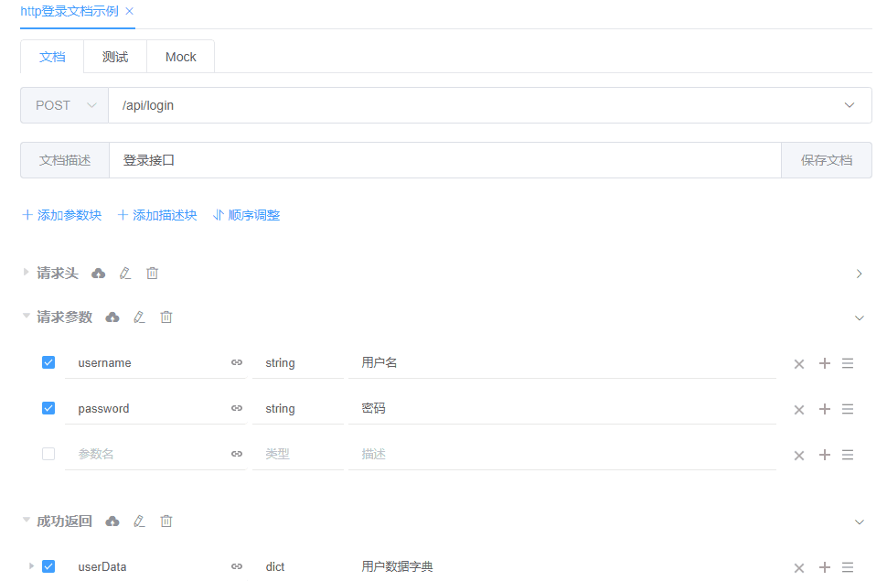Remove the userData row with X
This screenshot has width=887, height=581.
[798, 568]
